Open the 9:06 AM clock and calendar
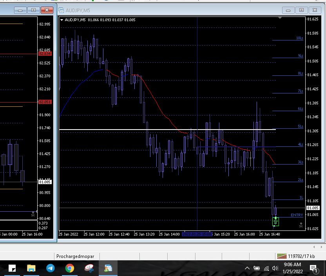Screen dimensions: 326x276 click(293, 268)
